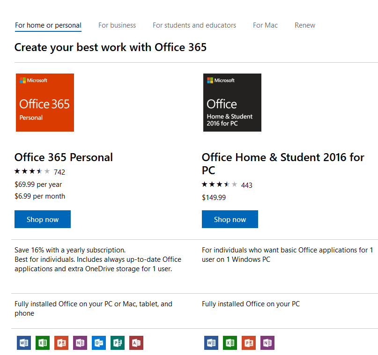Click the Save 16% with a yearly subscription text
Viewport: 378px width, 355px height.
click(70, 250)
